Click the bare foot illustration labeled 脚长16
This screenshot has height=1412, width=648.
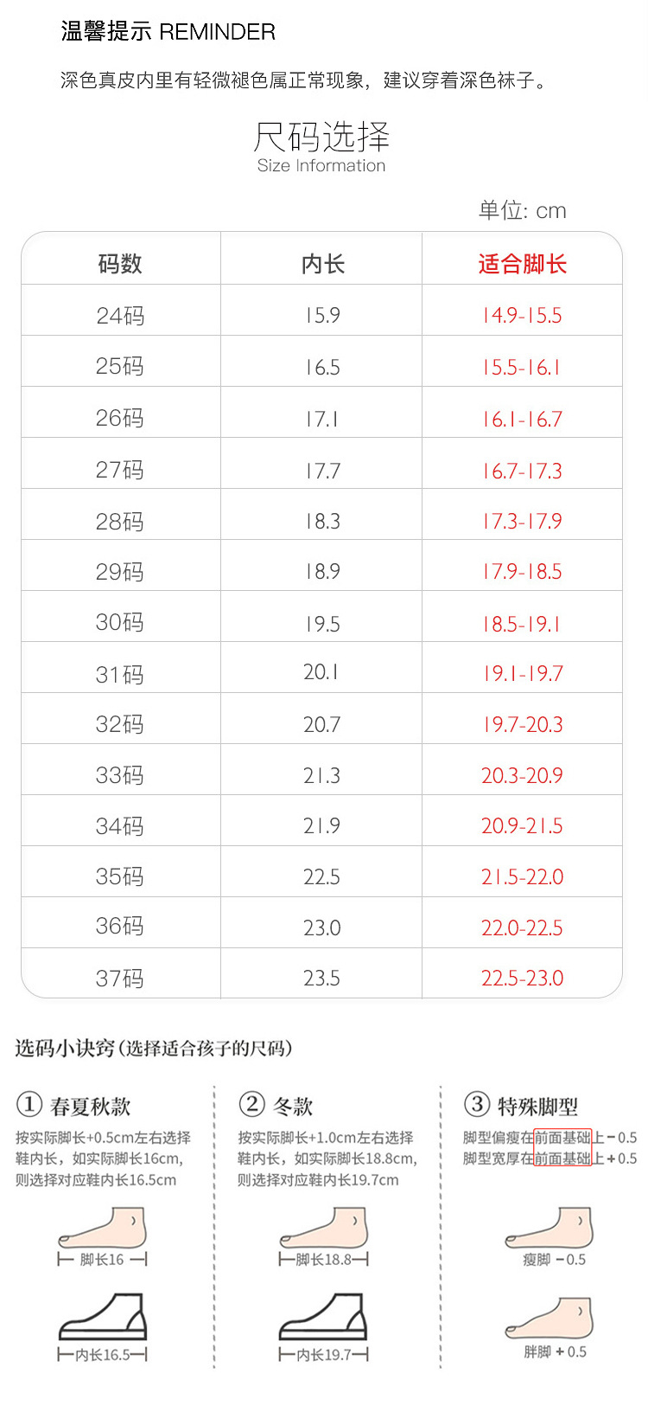pyautogui.click(x=104, y=1229)
